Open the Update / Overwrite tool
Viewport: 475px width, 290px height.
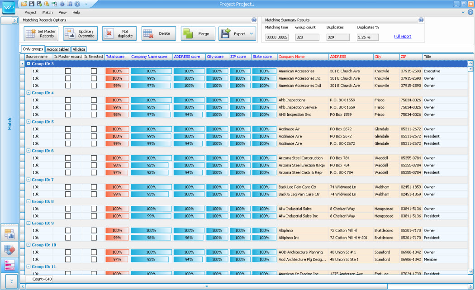coord(80,33)
